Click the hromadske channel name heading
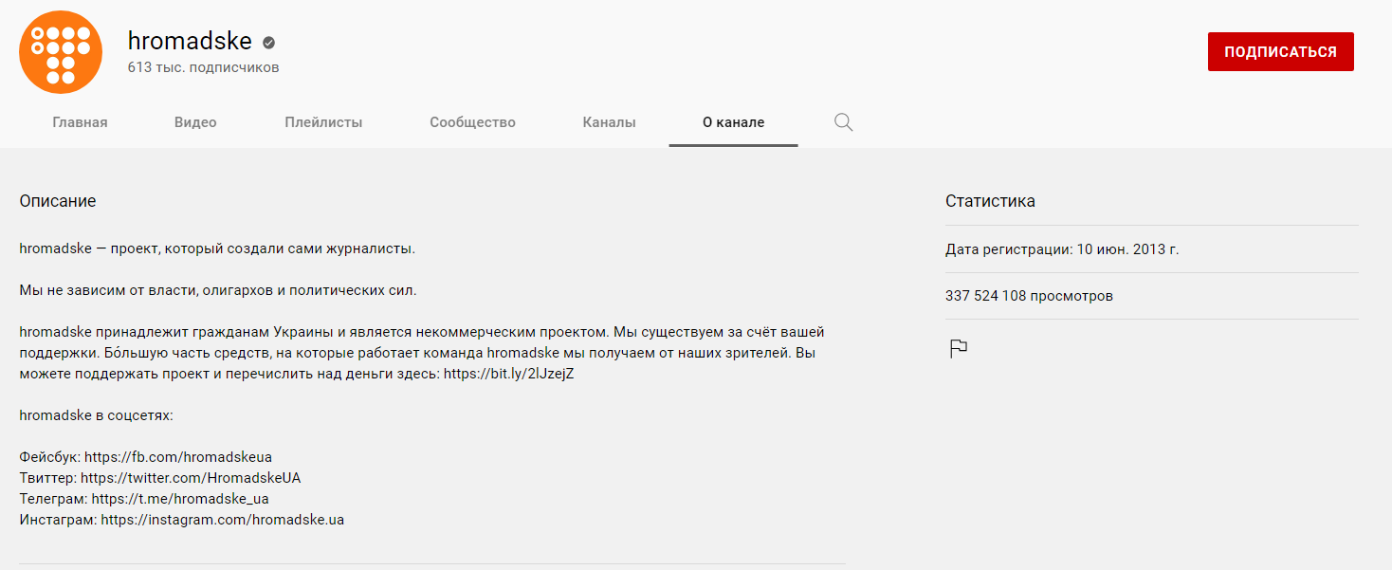This screenshot has height=570, width=1392. coord(190,41)
